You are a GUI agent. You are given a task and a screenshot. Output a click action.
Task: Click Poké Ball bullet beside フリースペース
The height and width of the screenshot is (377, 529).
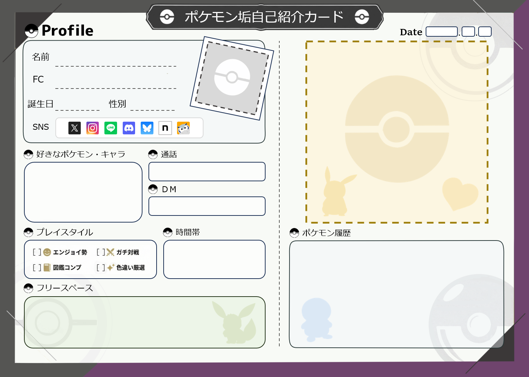click(x=28, y=288)
